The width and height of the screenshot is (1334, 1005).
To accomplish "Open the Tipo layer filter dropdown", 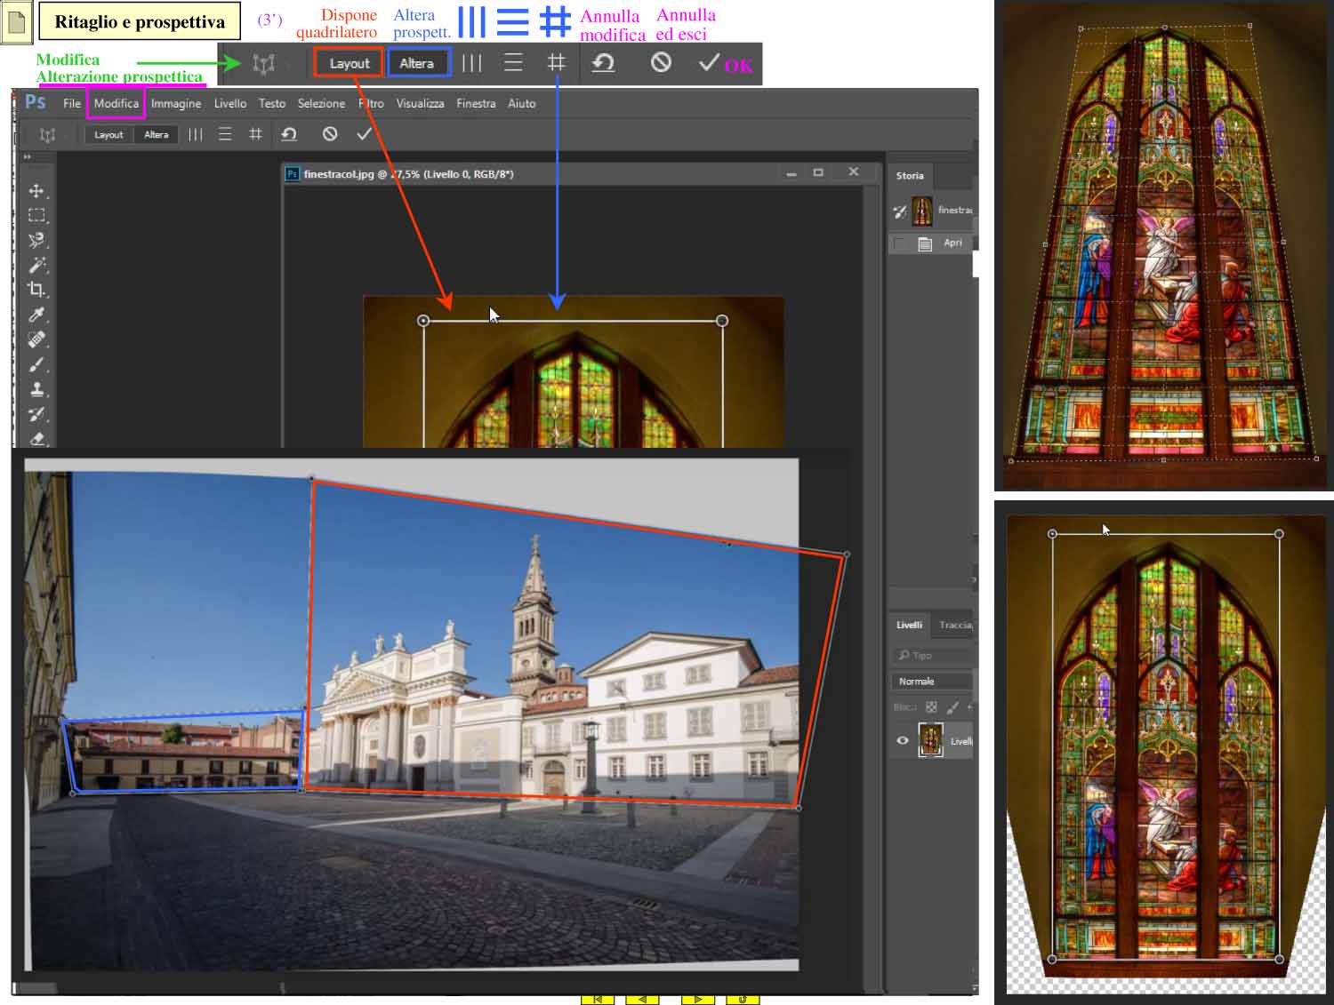I will 930,655.
